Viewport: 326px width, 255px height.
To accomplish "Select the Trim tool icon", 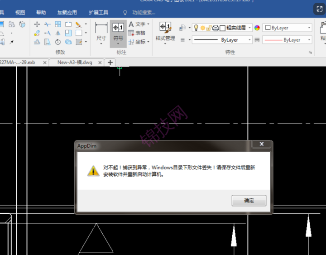I will click(48, 24).
